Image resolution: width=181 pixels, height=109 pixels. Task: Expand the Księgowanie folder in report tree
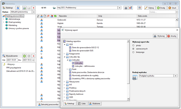(x=65, y=54)
